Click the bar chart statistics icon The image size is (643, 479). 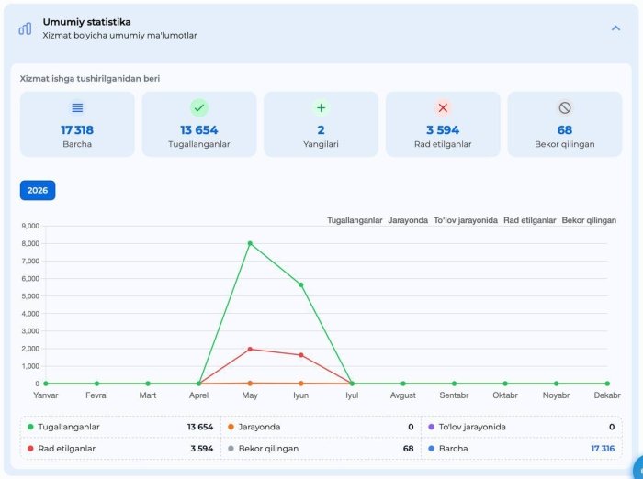pyautogui.click(x=25, y=28)
